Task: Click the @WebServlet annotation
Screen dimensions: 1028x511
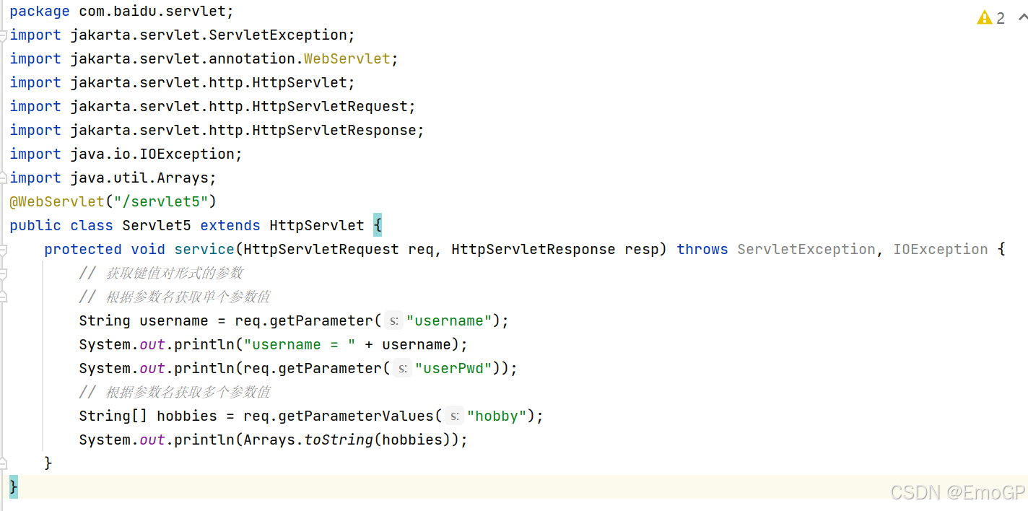Action: click(57, 201)
